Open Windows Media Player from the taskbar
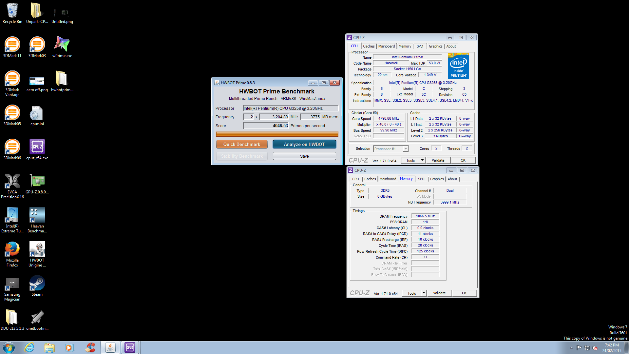This screenshot has height=354, width=629. [69, 347]
